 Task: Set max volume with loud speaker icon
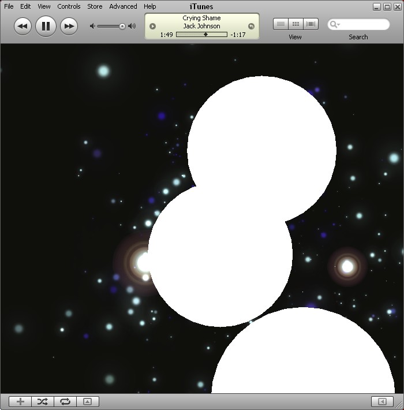[132, 26]
